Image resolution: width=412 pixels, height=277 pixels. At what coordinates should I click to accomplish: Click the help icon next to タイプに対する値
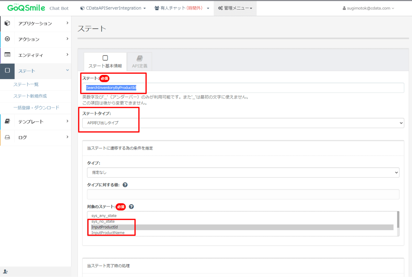point(125,185)
